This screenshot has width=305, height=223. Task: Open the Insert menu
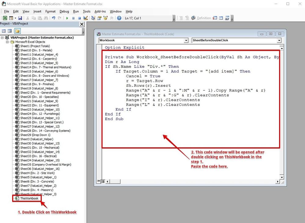point(37,12)
